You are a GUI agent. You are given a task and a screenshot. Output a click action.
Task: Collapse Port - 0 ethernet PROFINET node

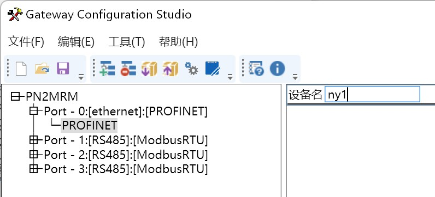pos(33,111)
